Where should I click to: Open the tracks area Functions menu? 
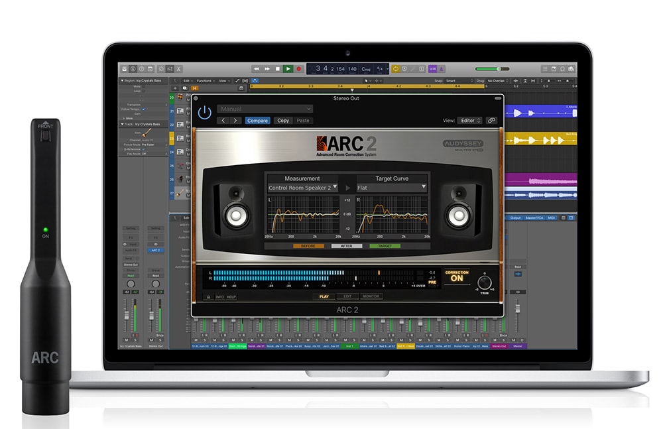point(205,81)
